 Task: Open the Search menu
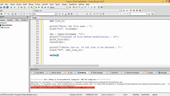(12, 4)
